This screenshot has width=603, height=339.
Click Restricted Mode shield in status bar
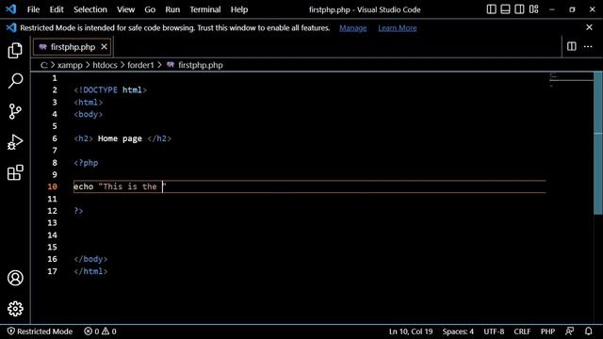[40, 331]
